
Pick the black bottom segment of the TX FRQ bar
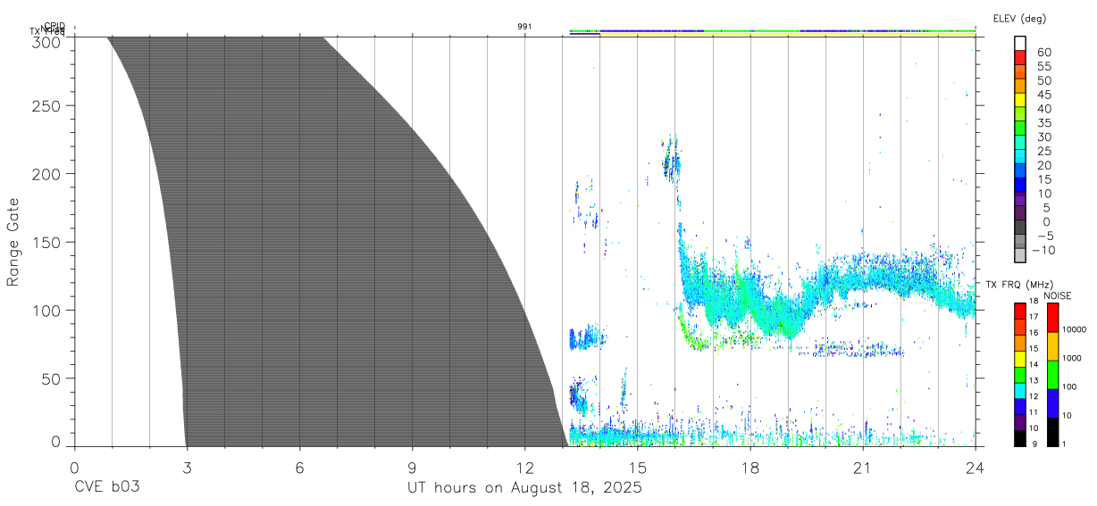(1019, 437)
